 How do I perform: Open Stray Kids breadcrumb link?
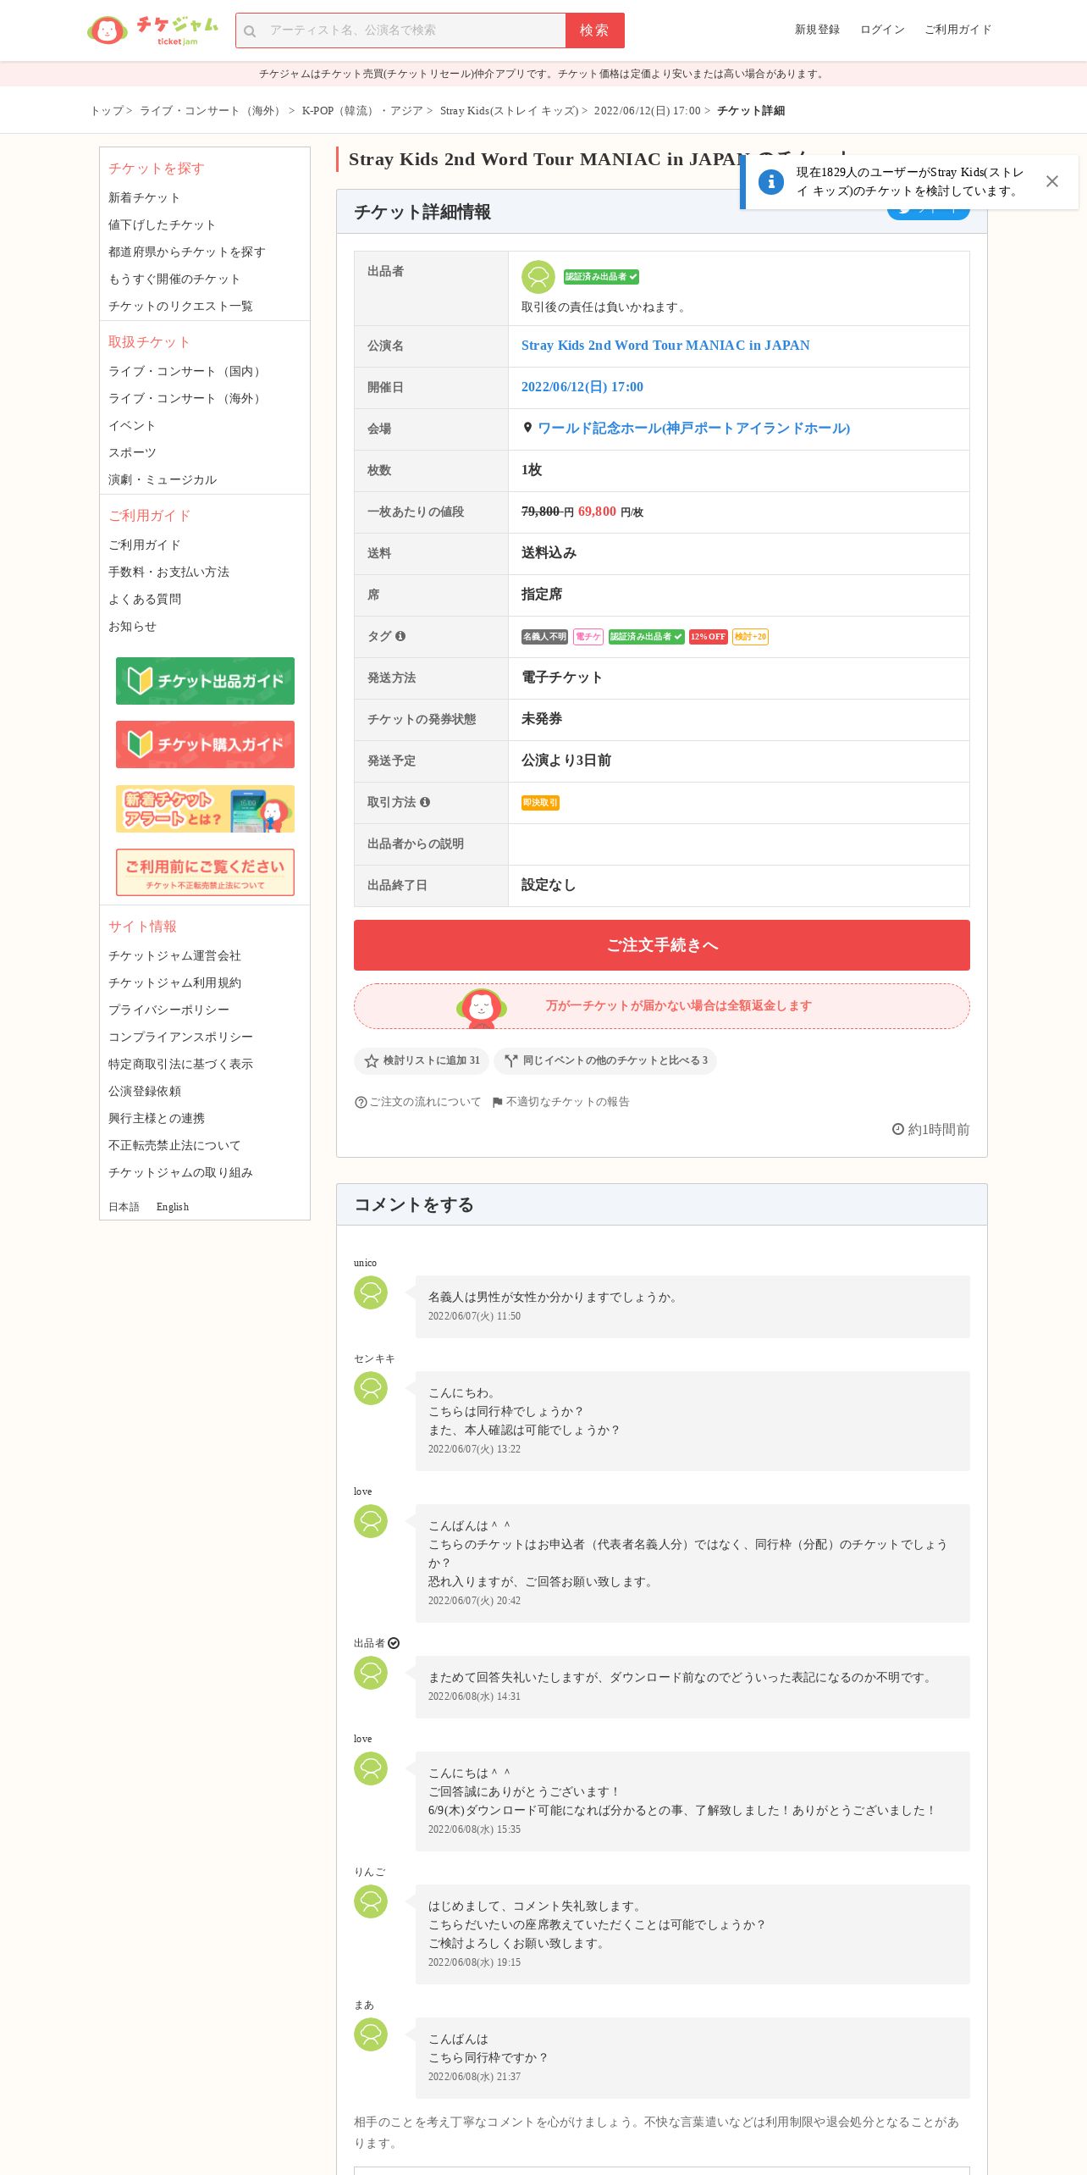pos(509,111)
